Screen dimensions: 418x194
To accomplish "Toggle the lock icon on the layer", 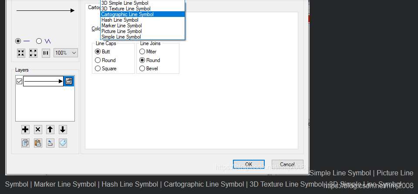I will tap(69, 81).
